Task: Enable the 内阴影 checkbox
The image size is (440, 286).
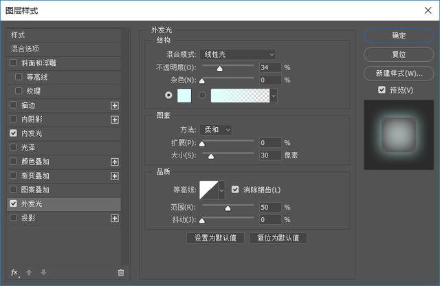Action: (13, 119)
